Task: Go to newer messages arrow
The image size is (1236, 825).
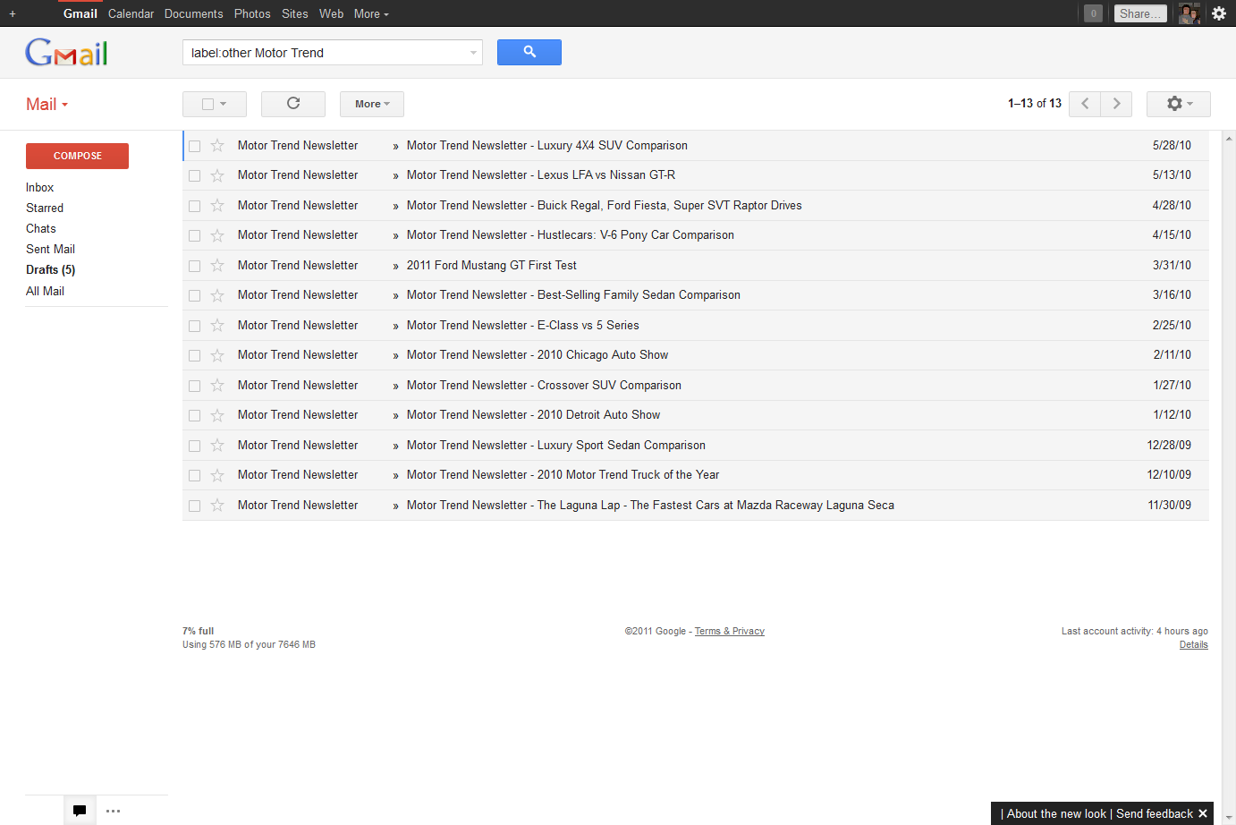Action: click(1085, 104)
